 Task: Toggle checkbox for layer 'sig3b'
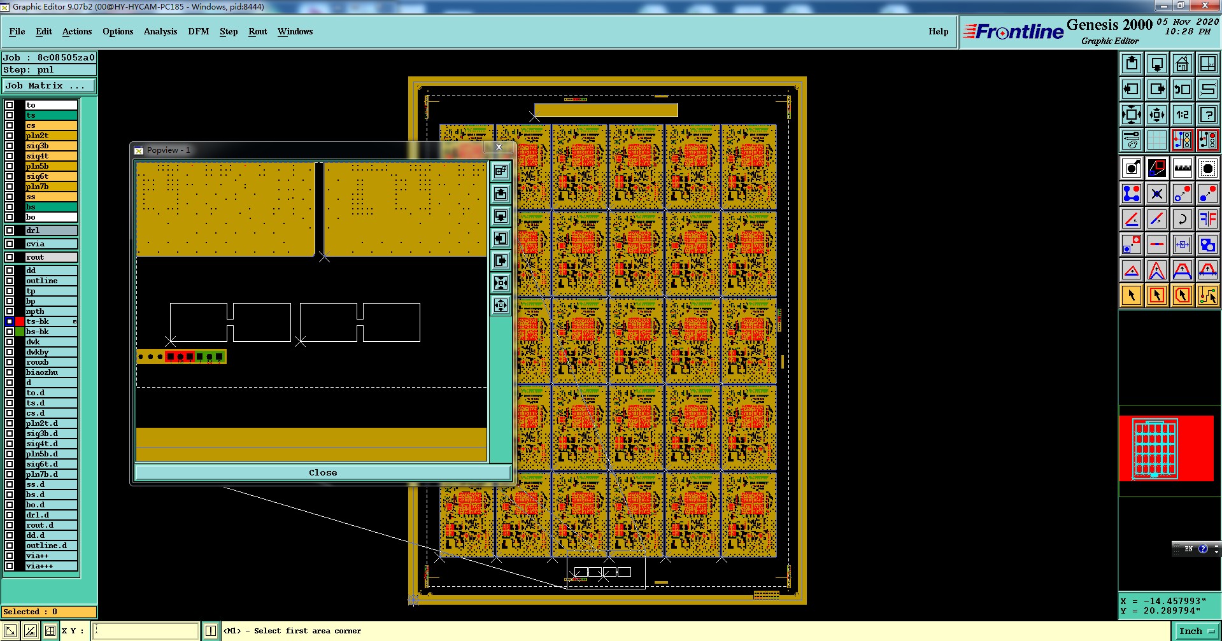[x=10, y=146]
